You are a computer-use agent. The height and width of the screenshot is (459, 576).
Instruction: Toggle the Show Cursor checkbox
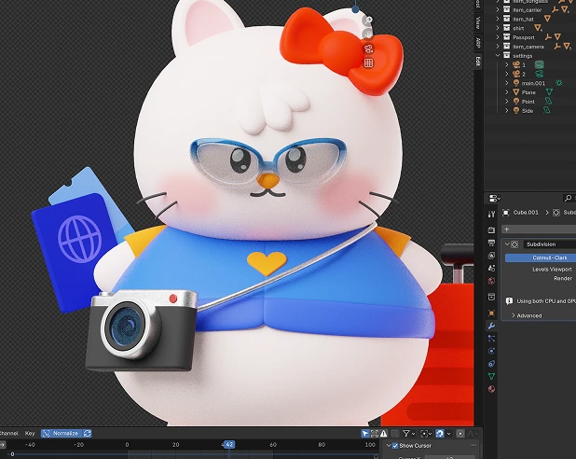[395, 445]
